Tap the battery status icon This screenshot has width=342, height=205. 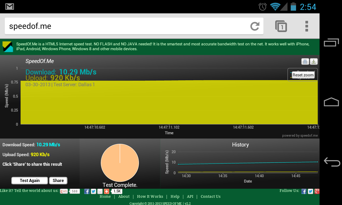click(x=293, y=7)
